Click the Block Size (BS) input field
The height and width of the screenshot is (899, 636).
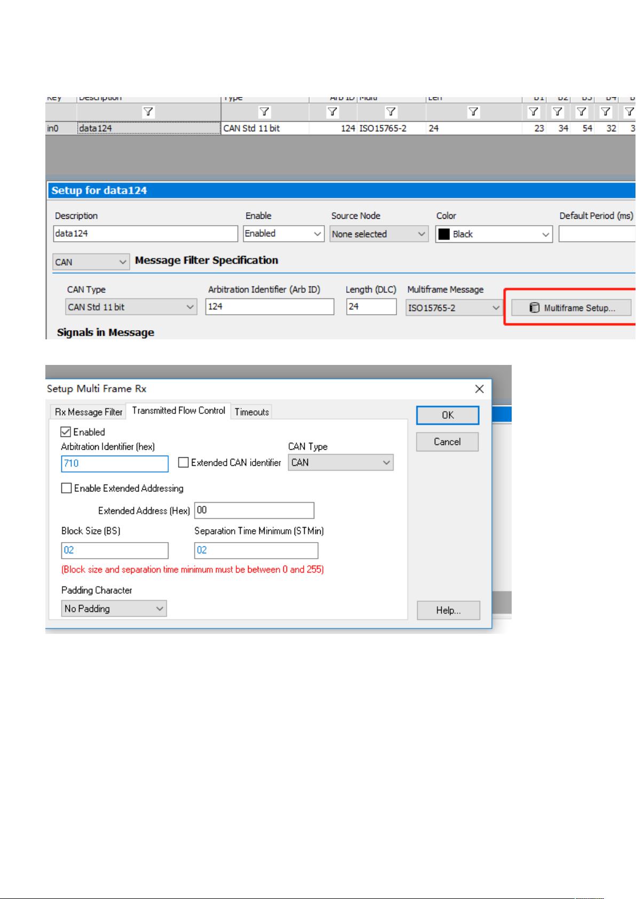point(115,551)
